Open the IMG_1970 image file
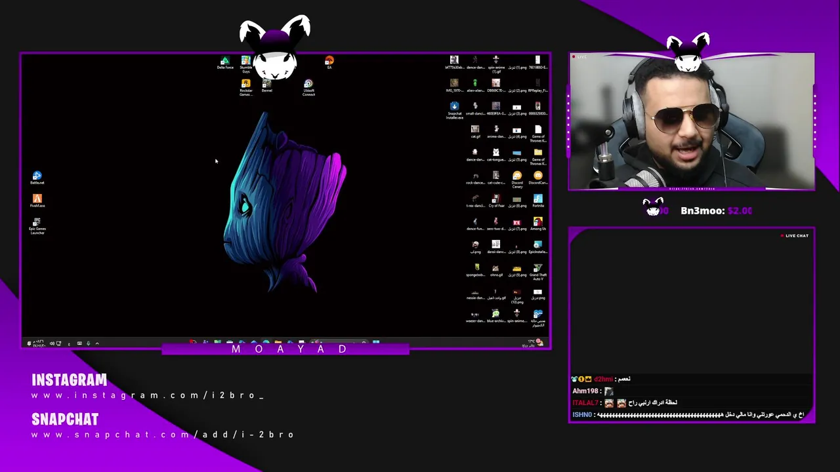 pyautogui.click(x=454, y=85)
